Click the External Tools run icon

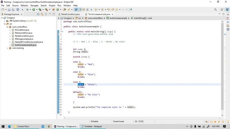pyautogui.click(x=46, y=10)
